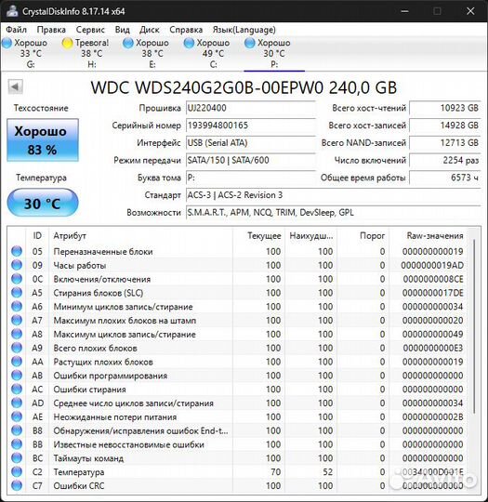488x502 pixels.
Task: Click the 30 °C temperature button
Action: [x=43, y=203]
